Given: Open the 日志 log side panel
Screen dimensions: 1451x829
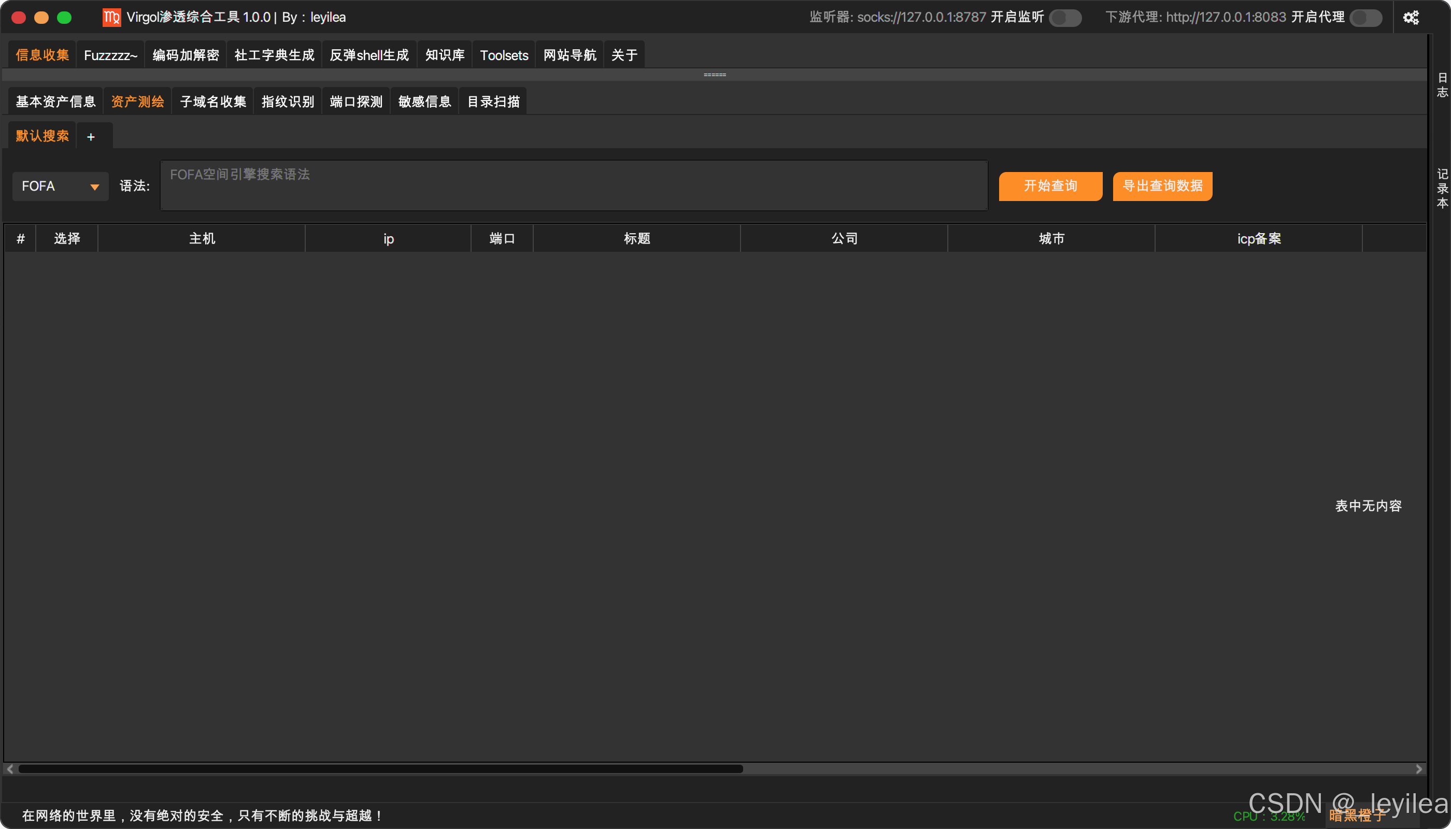Looking at the screenshot, I should (x=1442, y=85).
